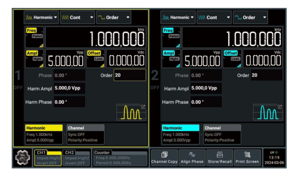The height and width of the screenshot is (178, 298).
Task: Open the settings gear icon
Action: tap(23, 157)
